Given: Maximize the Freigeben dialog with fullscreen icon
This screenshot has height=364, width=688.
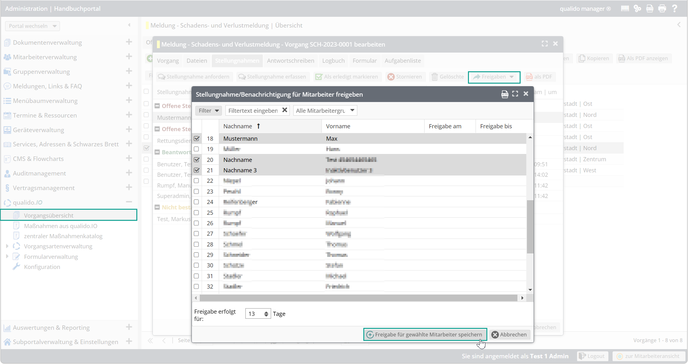Looking at the screenshot, I should (x=515, y=94).
